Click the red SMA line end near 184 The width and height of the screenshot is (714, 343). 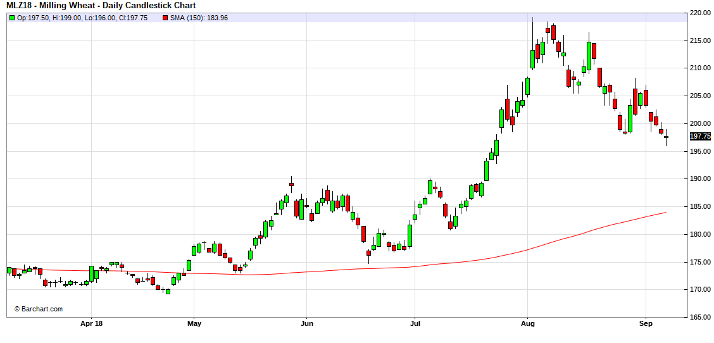pos(665,213)
